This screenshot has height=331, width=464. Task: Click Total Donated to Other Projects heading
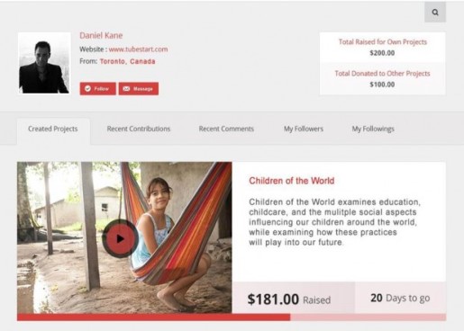(x=382, y=74)
